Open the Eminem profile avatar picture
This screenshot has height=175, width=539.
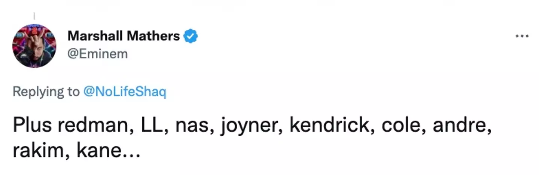(x=34, y=46)
